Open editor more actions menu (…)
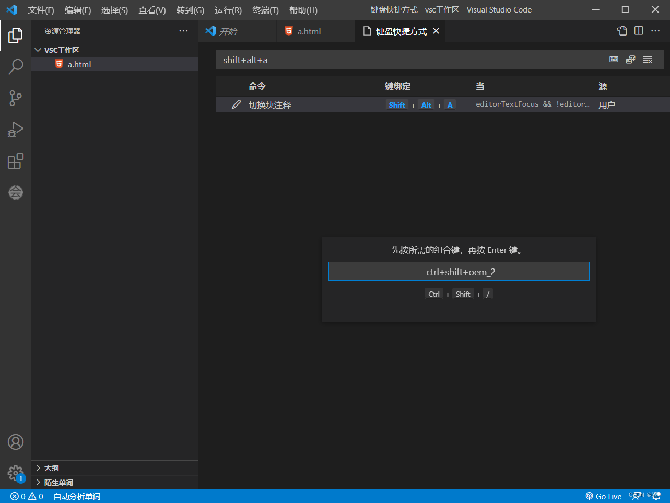The height and width of the screenshot is (503, 670). (x=655, y=31)
